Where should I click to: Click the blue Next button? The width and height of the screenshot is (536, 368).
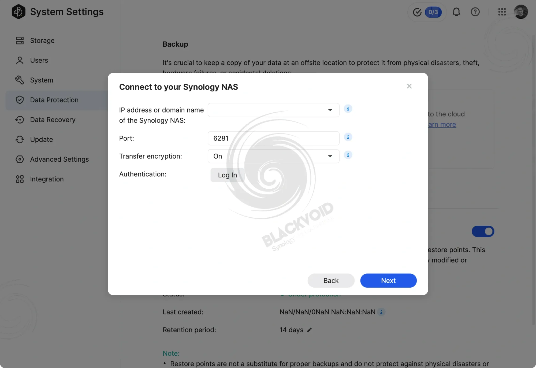tap(388, 281)
